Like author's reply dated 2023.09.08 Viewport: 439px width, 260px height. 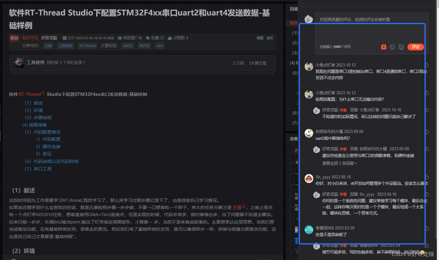coord(427,149)
